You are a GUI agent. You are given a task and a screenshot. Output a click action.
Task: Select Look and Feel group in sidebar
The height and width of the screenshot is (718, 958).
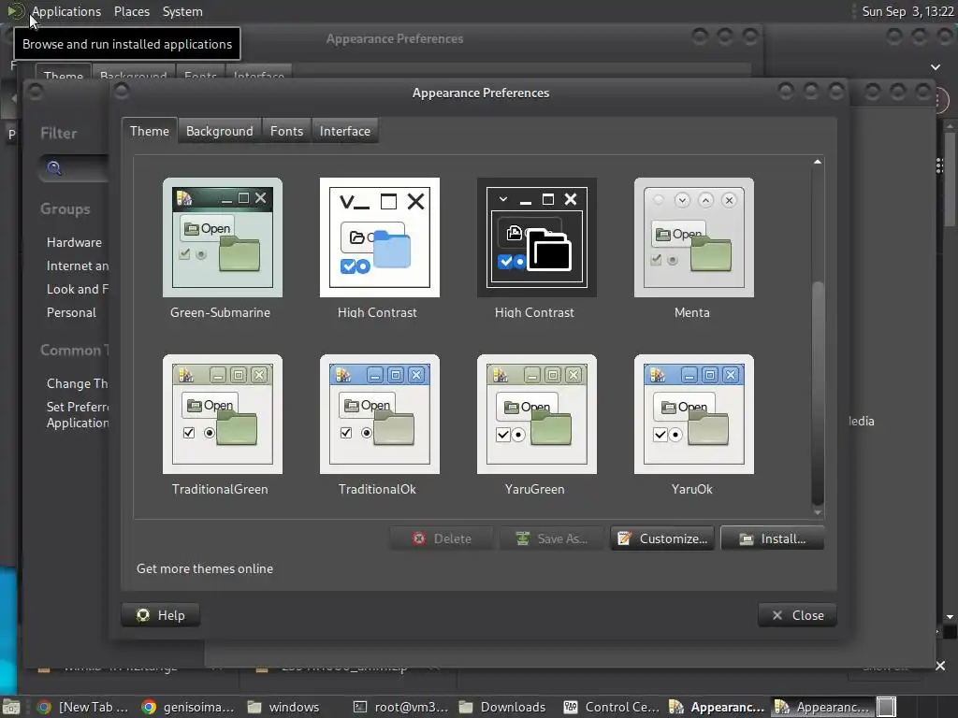[78, 289]
